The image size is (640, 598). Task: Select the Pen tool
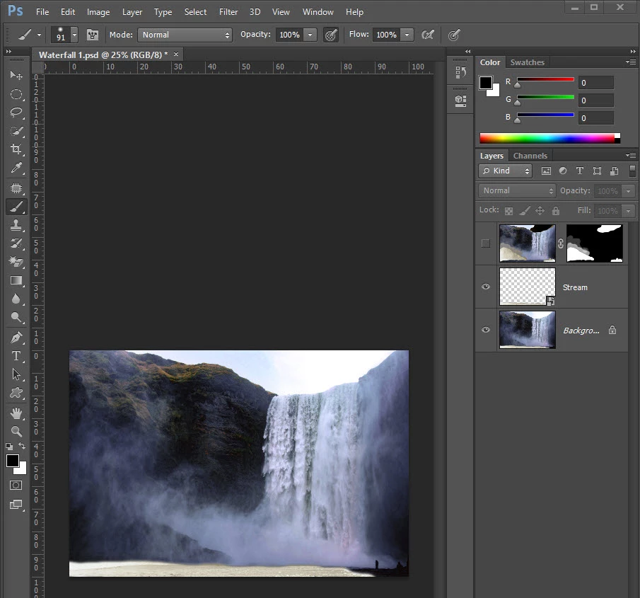tap(16, 337)
